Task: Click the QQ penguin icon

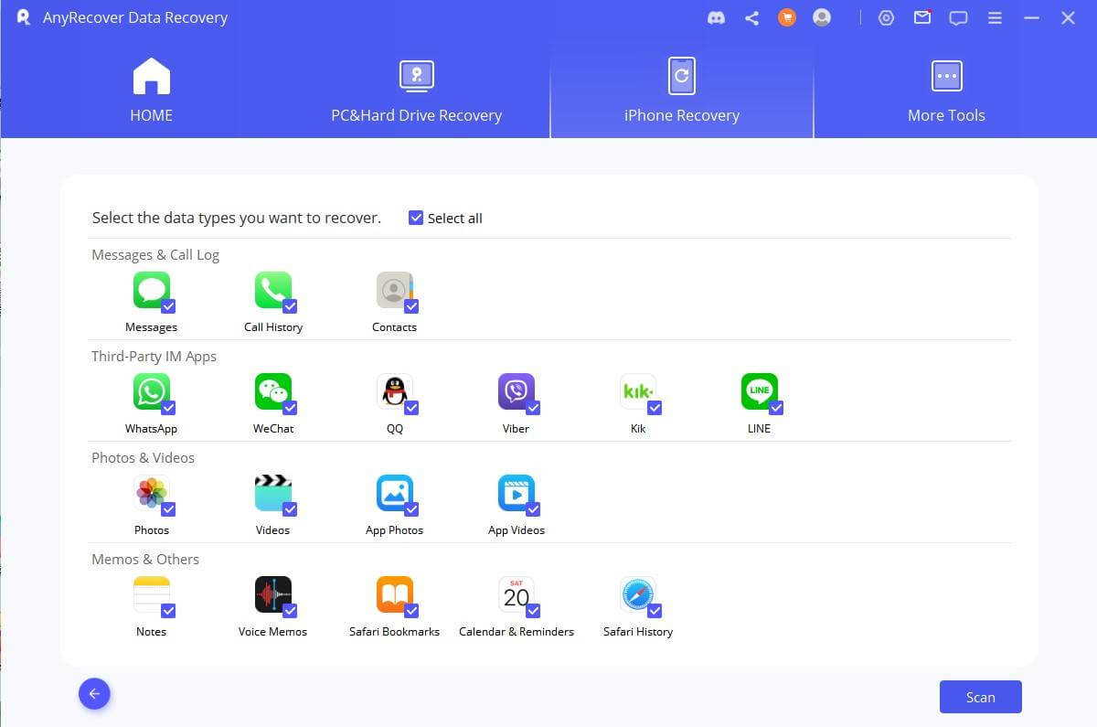Action: pyautogui.click(x=395, y=391)
